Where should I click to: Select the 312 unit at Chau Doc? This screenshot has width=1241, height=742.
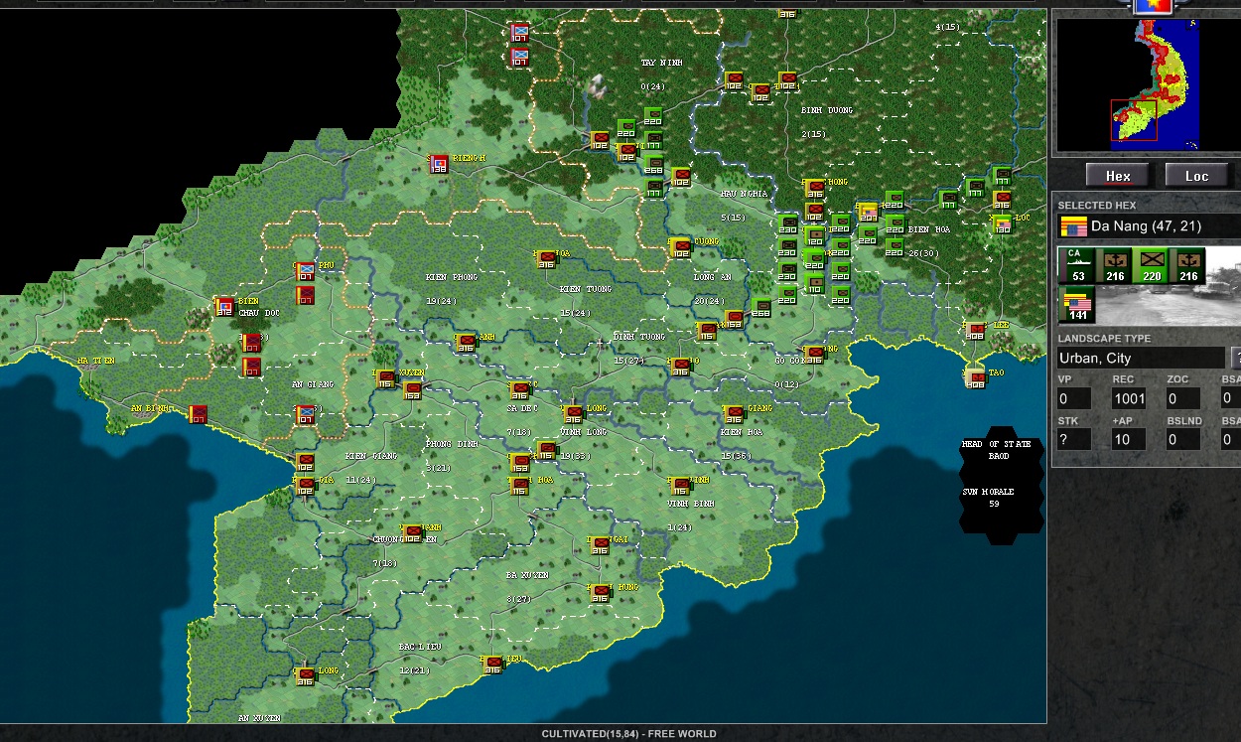pos(224,306)
